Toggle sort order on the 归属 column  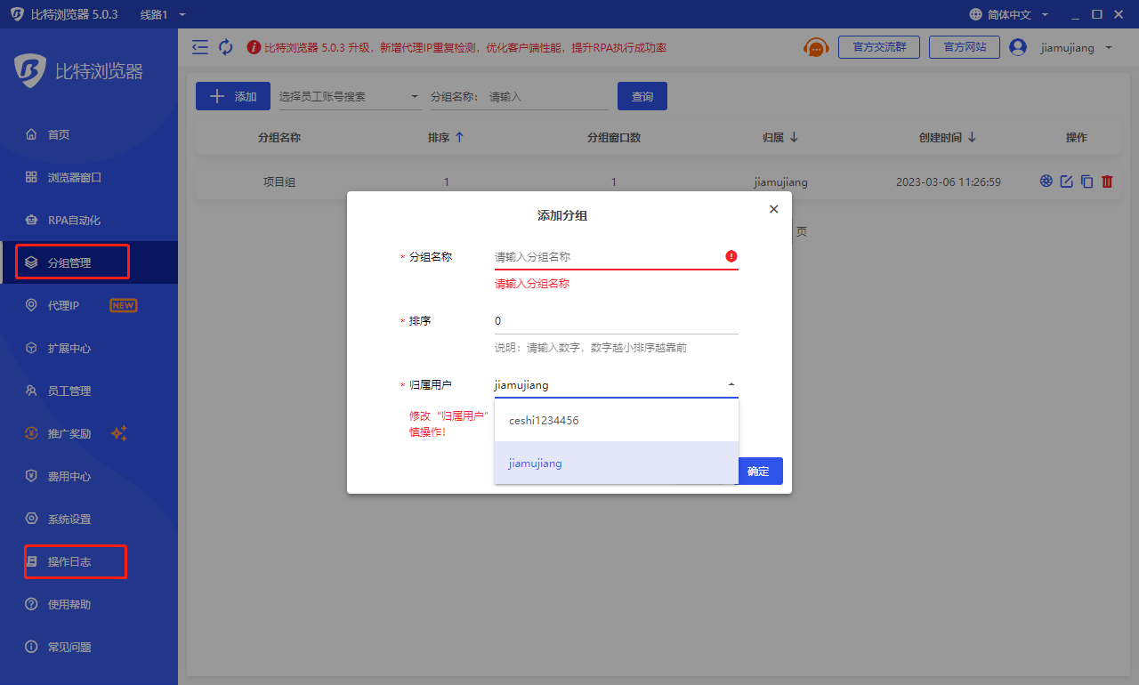click(793, 137)
